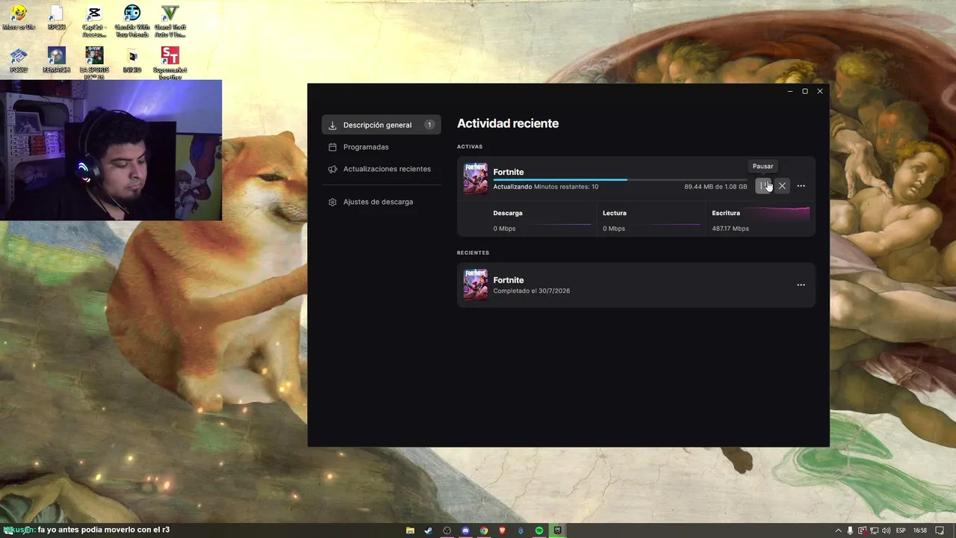Screen dimensions: 956x538
Task: Close the downloads window
Action: (x=820, y=91)
